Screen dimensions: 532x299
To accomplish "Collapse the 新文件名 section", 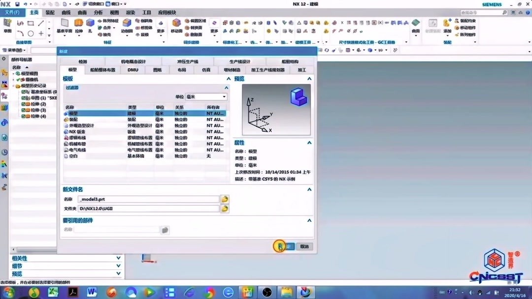I will pyautogui.click(x=309, y=189).
